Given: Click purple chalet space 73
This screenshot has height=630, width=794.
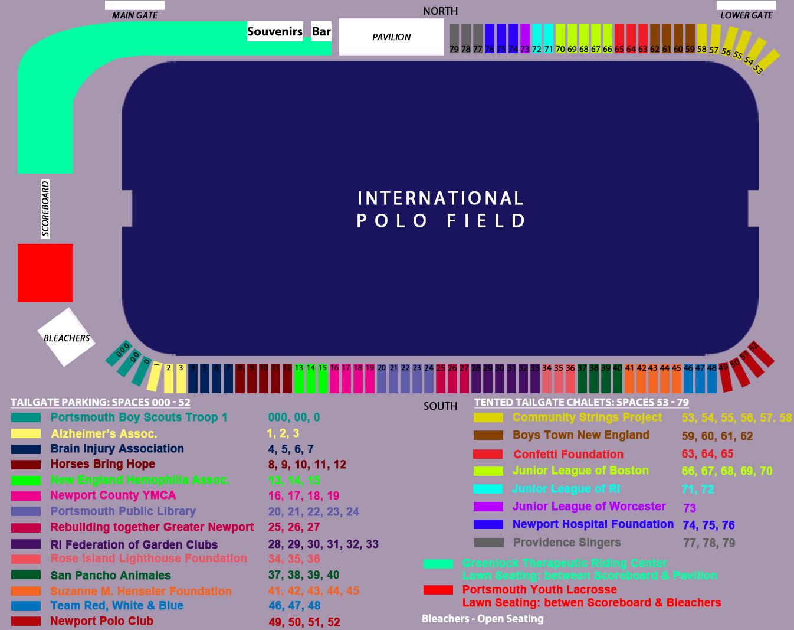Looking at the screenshot, I should click(525, 38).
